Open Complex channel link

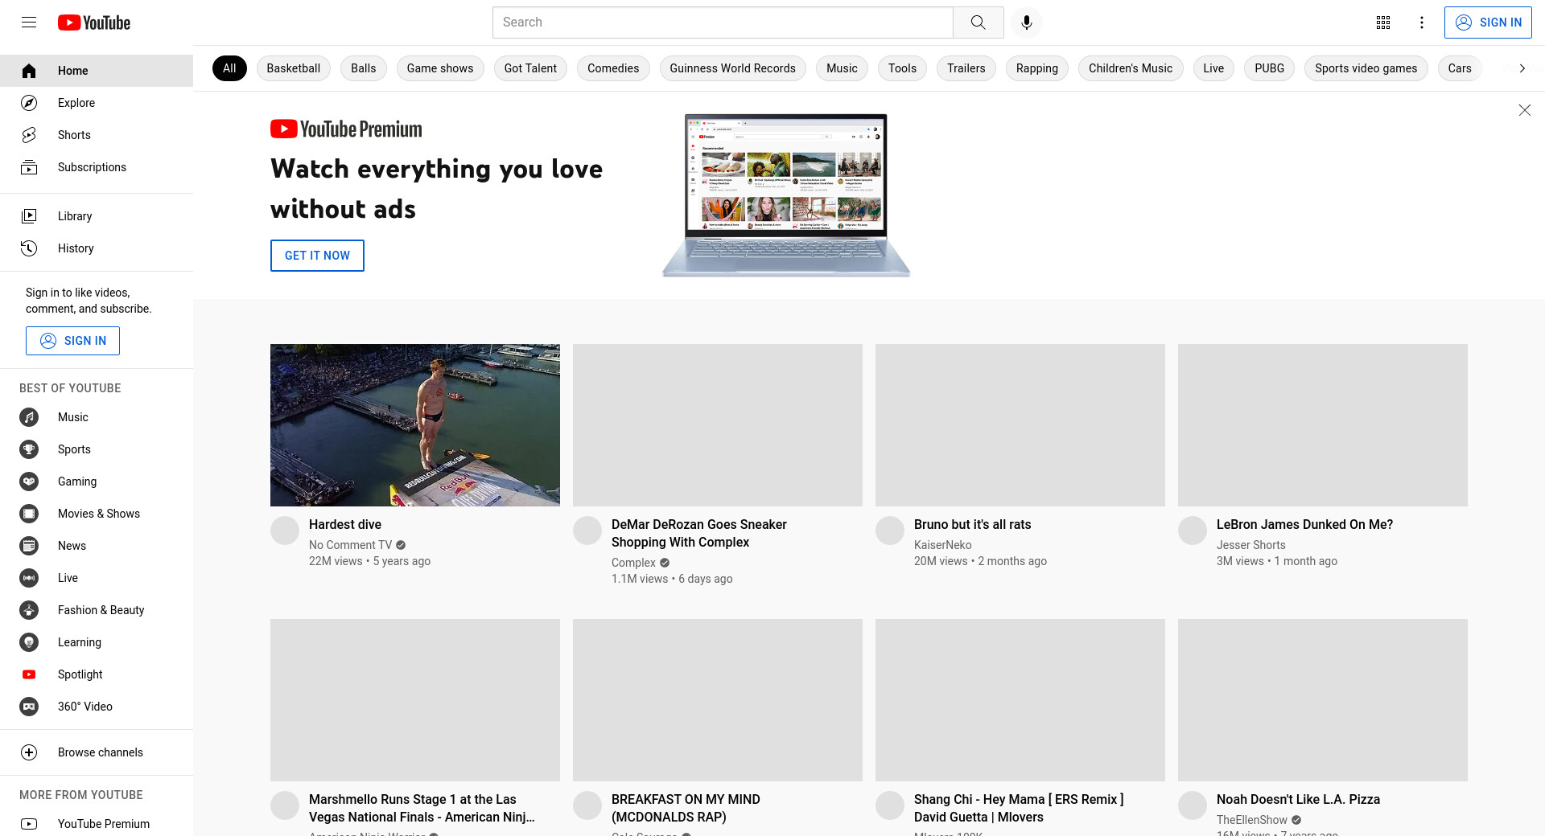(633, 563)
